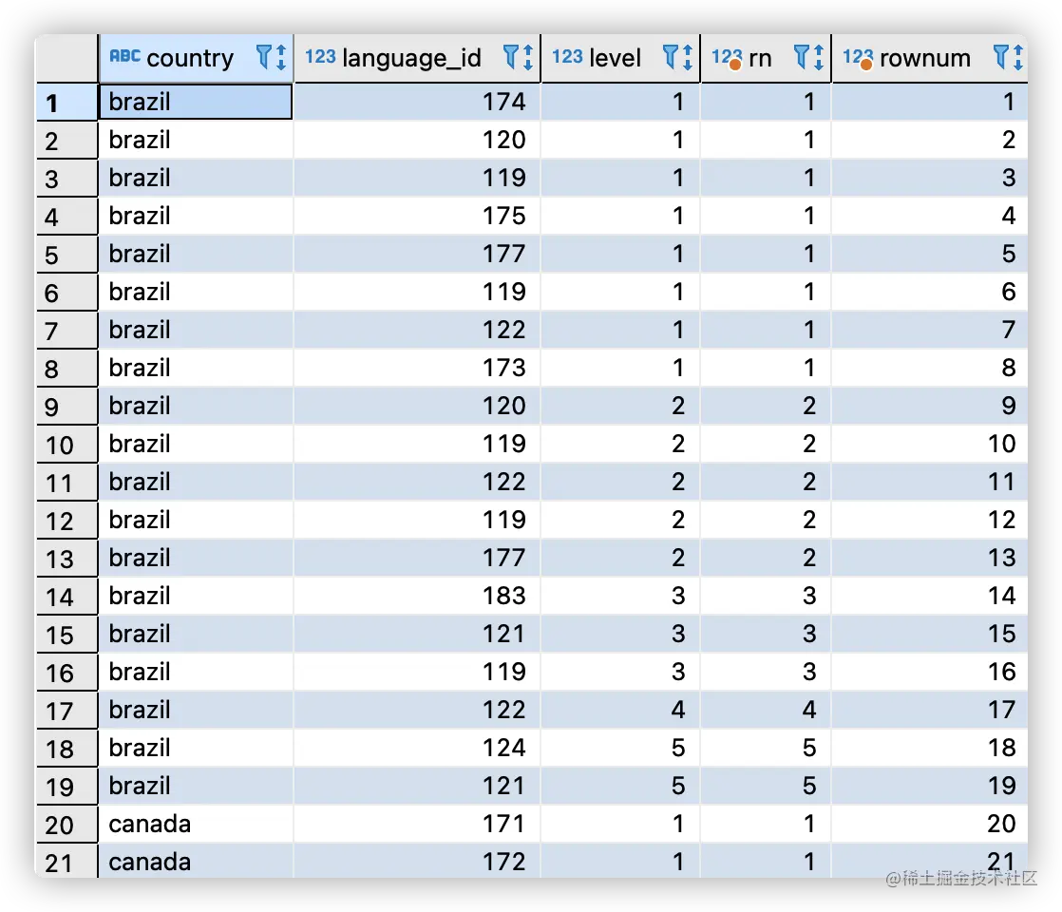This screenshot has width=1062, height=912.
Task: Click language_id 121 in row 19
Action: [503, 786]
